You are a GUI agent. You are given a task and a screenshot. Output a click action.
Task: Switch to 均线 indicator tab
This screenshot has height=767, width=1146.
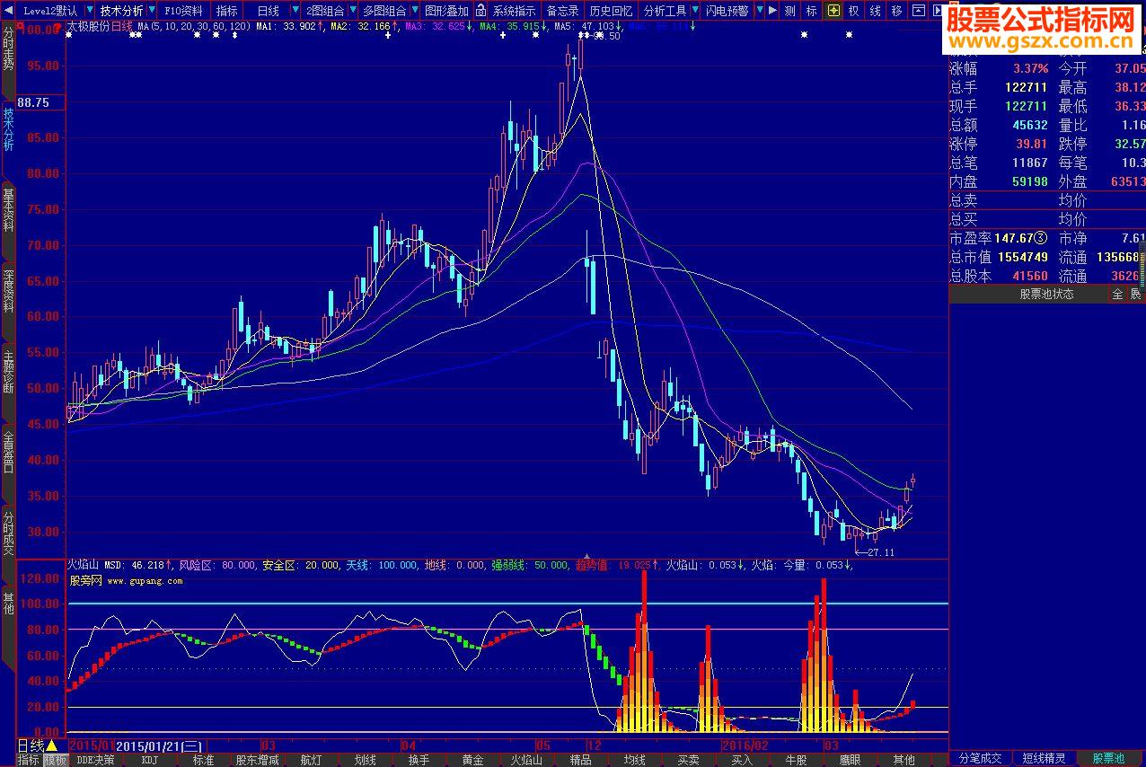pyautogui.click(x=634, y=760)
